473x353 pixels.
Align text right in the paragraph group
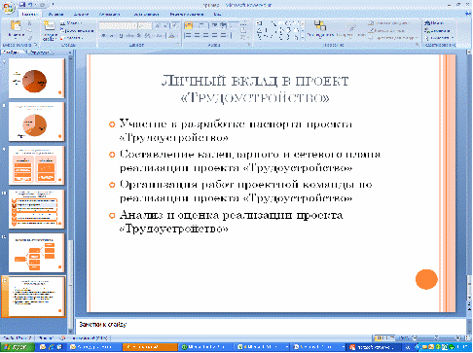205,35
